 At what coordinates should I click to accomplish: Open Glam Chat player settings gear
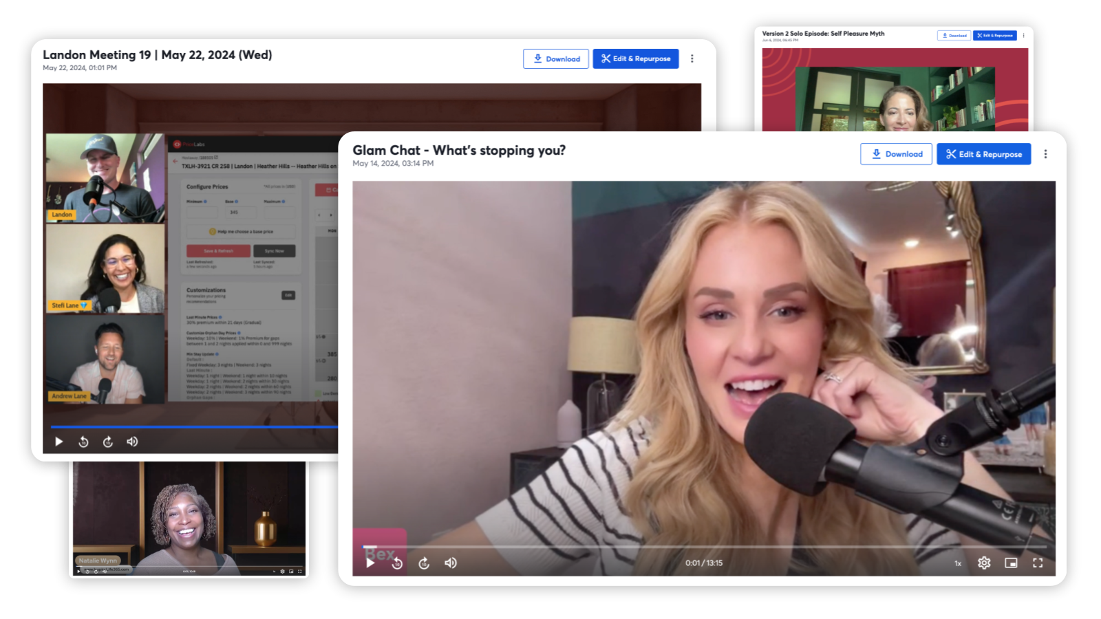984,563
